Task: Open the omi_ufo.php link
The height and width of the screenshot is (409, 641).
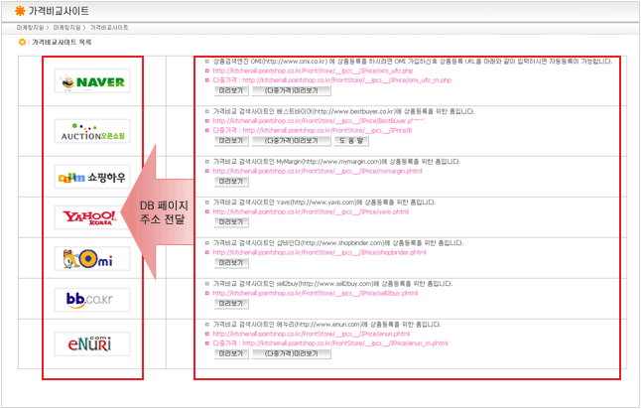Action: point(313,70)
